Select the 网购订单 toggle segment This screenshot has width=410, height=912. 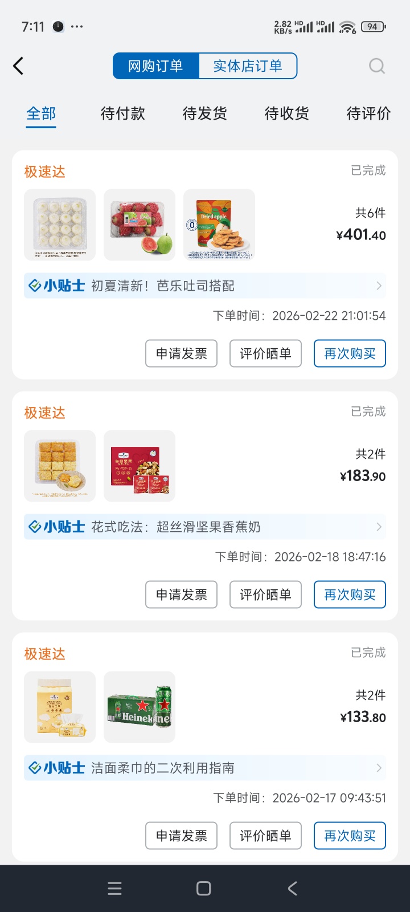155,66
